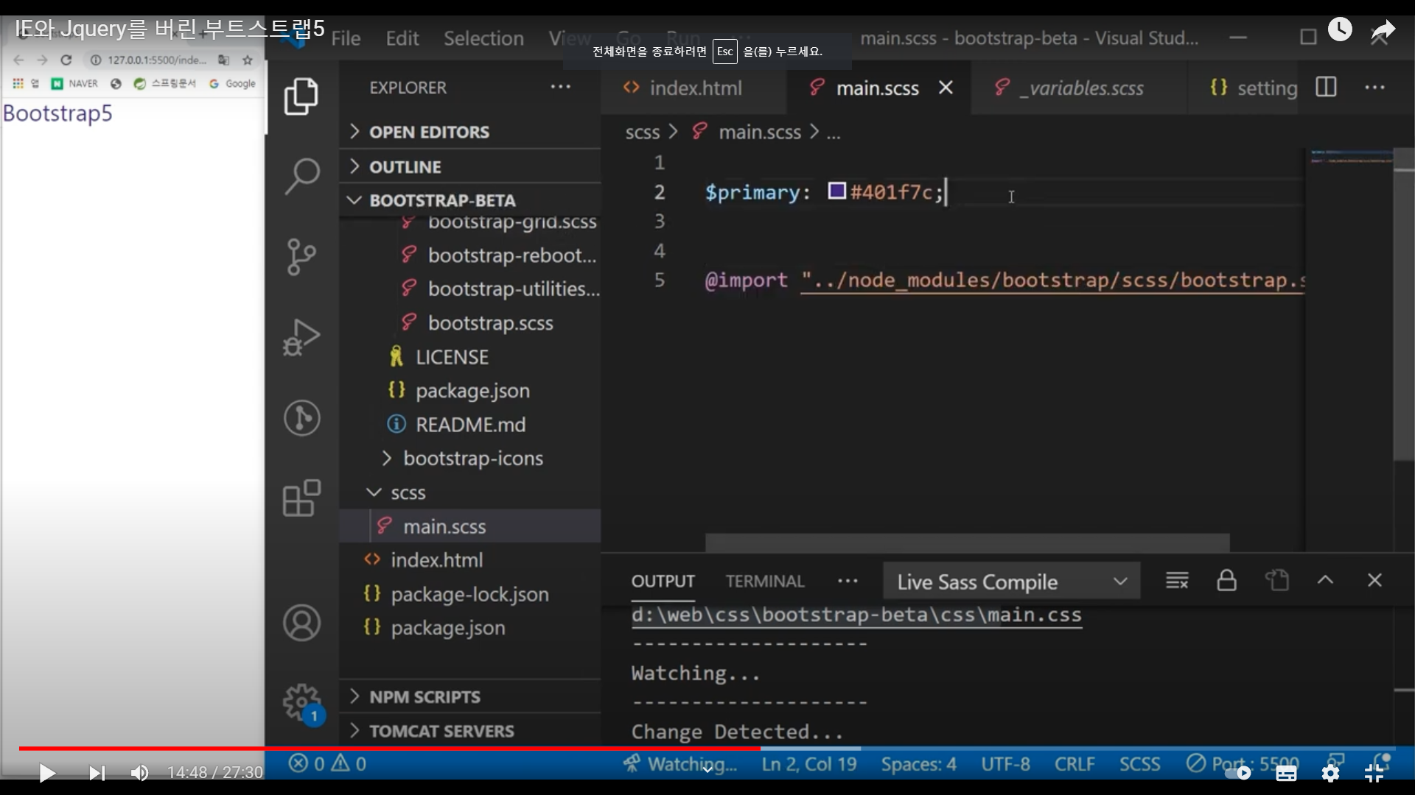Image resolution: width=1415 pixels, height=795 pixels.
Task: Toggle YouTube subtitles button
Action: point(1286,773)
